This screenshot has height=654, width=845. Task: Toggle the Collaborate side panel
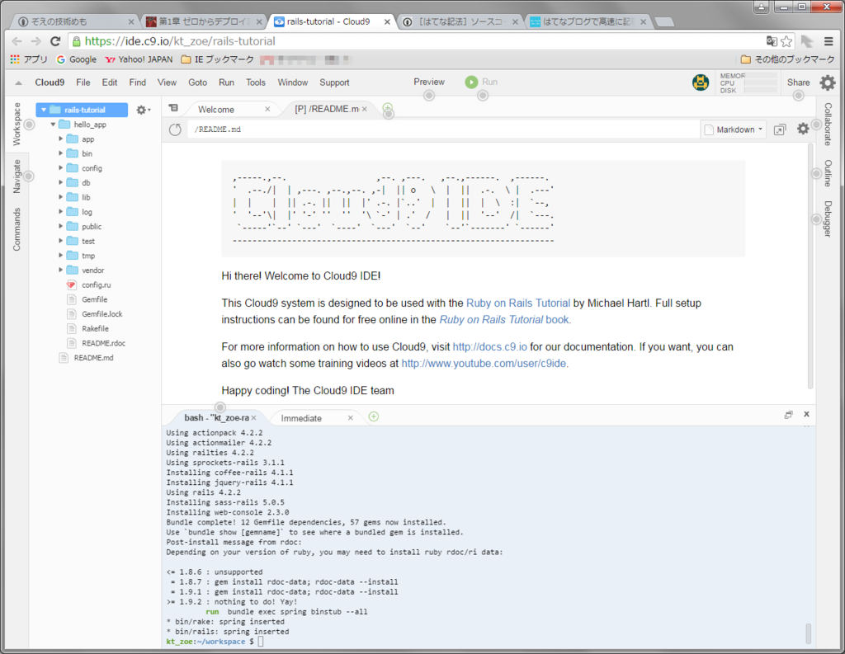point(828,124)
